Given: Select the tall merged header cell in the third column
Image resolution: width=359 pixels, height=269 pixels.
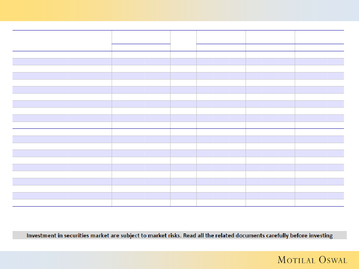Looking at the screenshot, I should [183, 41].
